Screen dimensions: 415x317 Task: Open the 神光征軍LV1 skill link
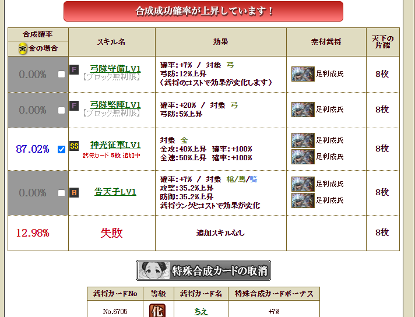pyautogui.click(x=115, y=145)
